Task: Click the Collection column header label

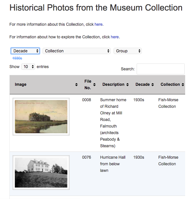Action: click(x=170, y=84)
